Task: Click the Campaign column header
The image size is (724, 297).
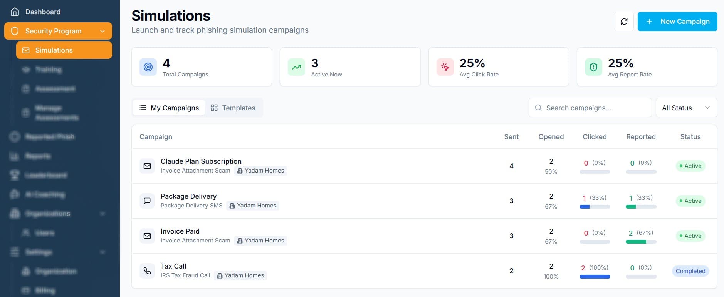Action: (x=156, y=137)
